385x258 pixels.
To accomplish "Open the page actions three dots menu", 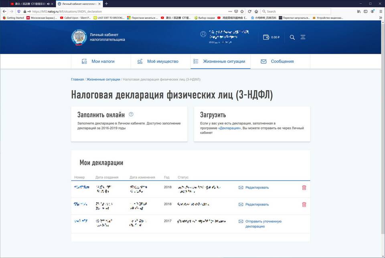I will (230, 11).
